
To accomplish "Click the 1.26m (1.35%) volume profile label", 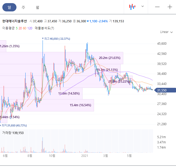I will (x=10, y=46).
